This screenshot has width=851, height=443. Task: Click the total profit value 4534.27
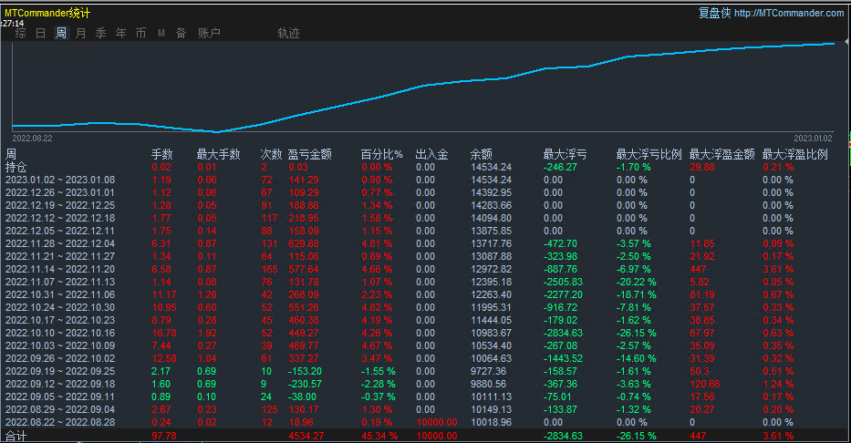[x=306, y=436]
